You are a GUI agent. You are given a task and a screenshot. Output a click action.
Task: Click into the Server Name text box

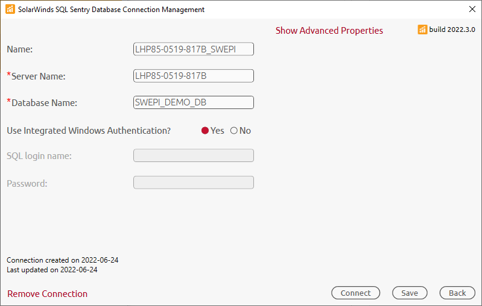point(193,76)
